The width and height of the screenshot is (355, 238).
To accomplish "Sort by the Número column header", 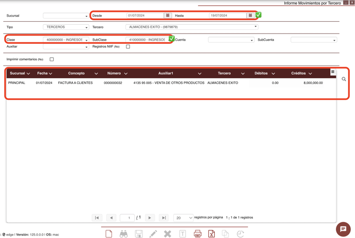I will [x=114, y=73].
